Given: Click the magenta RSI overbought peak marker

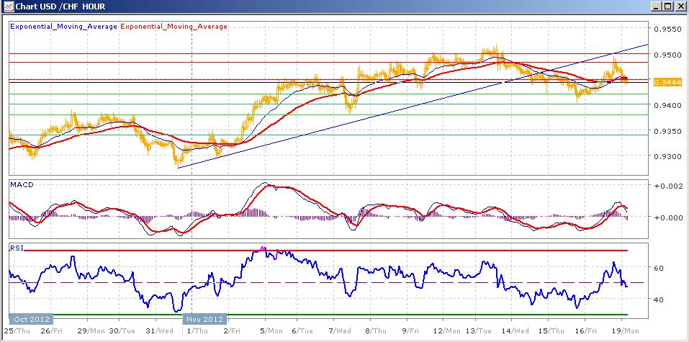Looking at the screenshot, I should pos(263,249).
